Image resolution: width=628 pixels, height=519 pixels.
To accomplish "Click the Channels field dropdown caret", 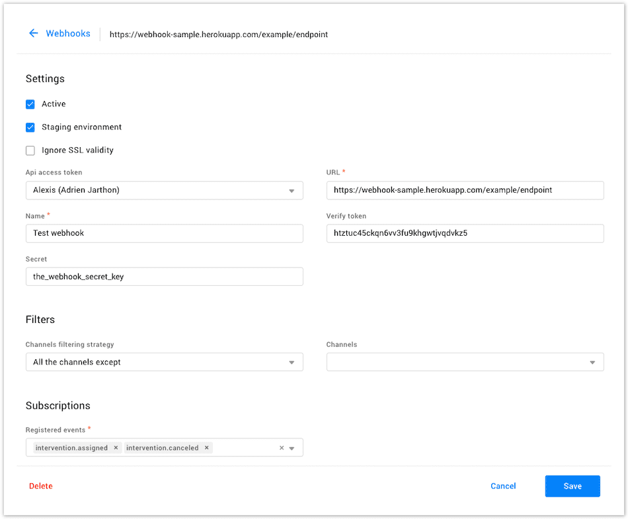I will [x=592, y=362].
